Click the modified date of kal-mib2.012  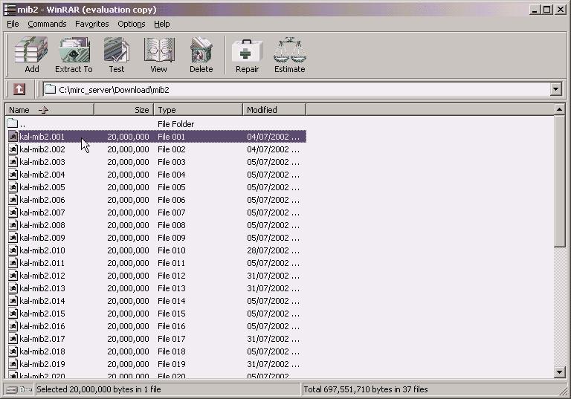tap(273, 276)
